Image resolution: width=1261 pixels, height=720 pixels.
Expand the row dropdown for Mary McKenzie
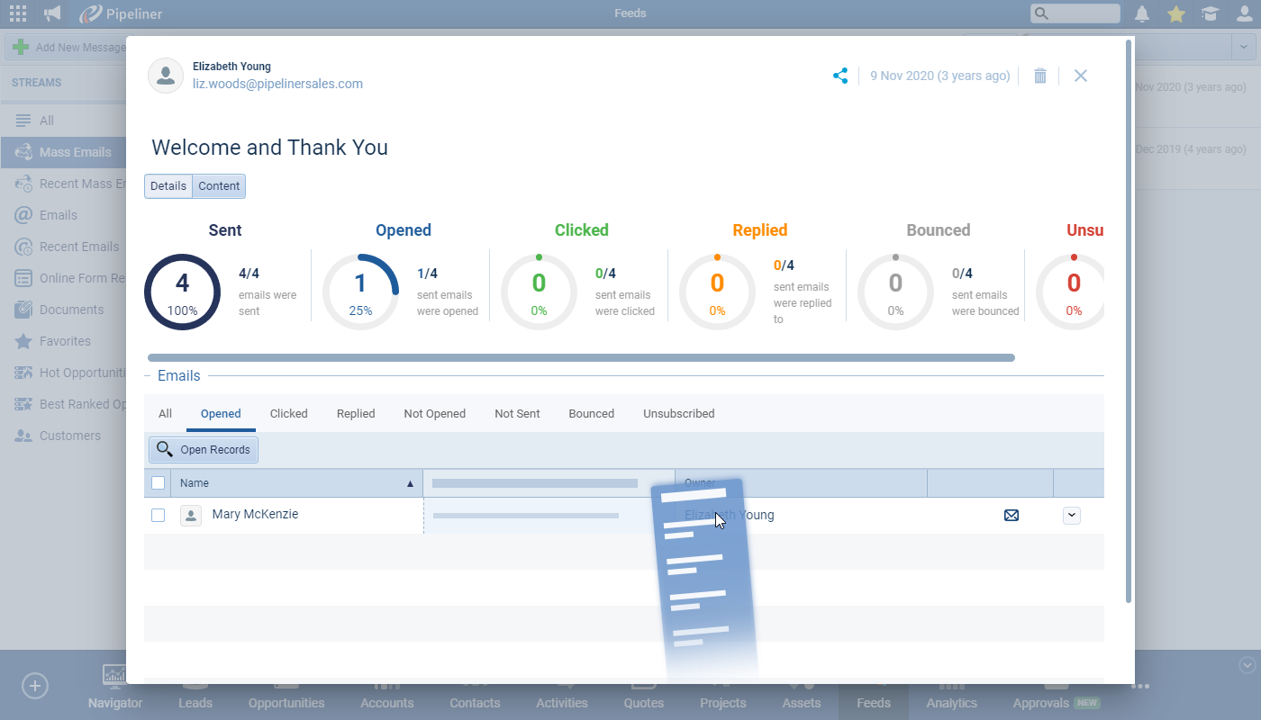[x=1071, y=516]
